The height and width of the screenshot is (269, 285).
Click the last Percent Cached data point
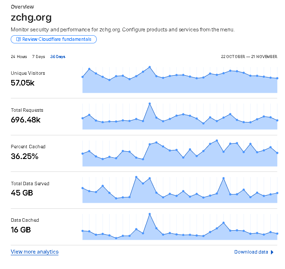(277, 153)
